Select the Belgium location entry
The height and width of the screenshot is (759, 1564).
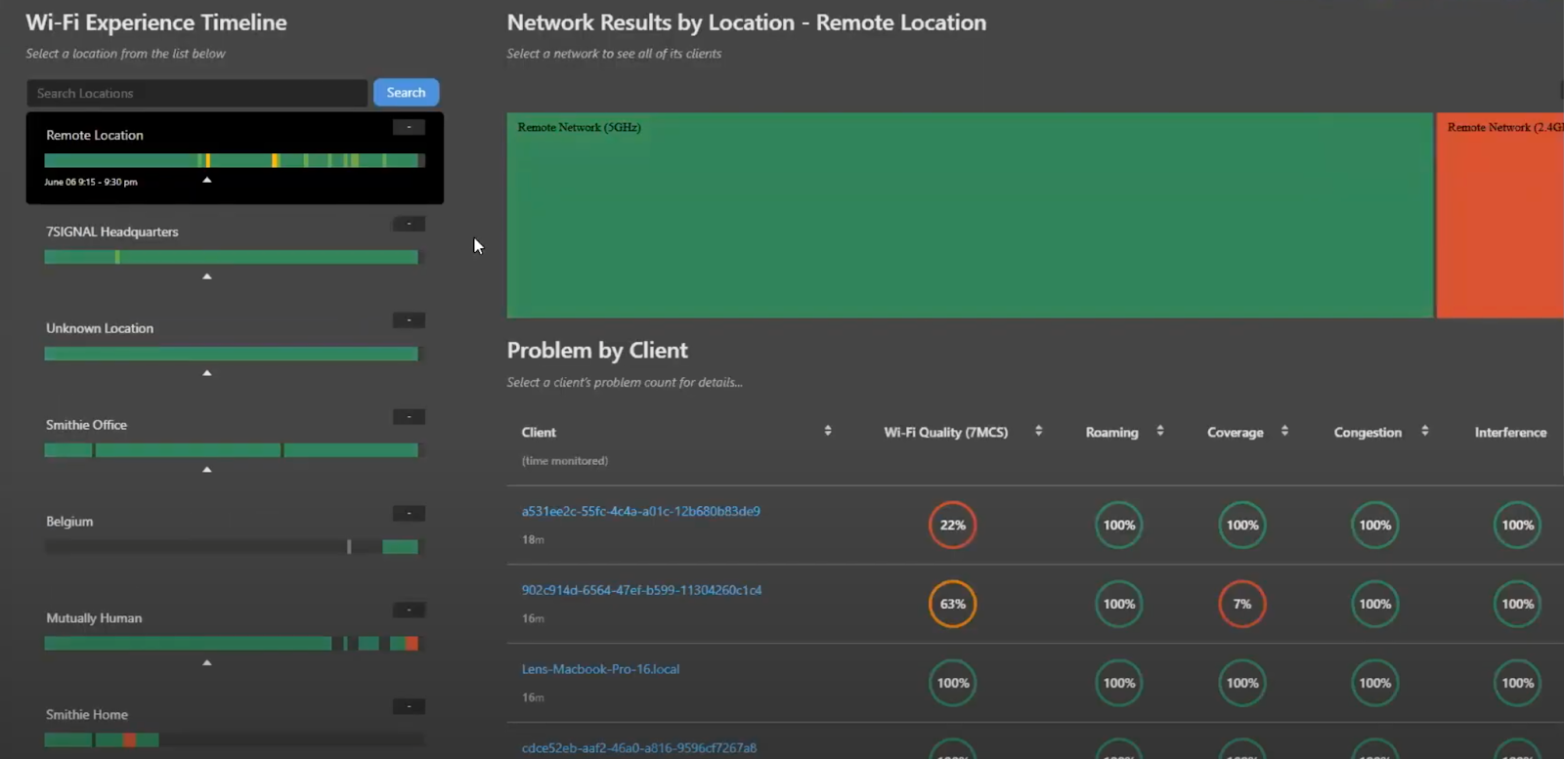point(69,522)
